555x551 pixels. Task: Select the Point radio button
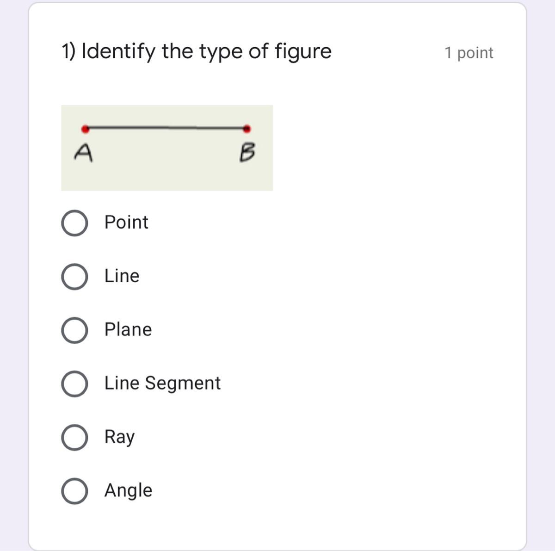click(74, 223)
